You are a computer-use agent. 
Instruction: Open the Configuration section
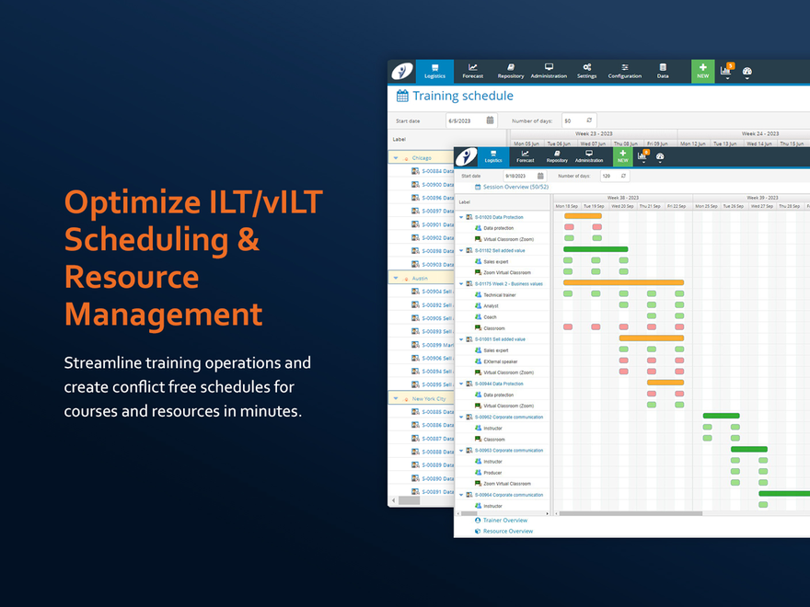[625, 70]
